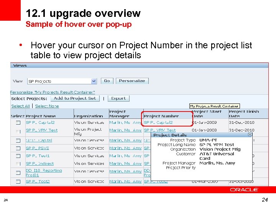This screenshot has width=276, height=207.
Task: Click the Select None link
Action: pyautogui.click(x=47, y=106)
